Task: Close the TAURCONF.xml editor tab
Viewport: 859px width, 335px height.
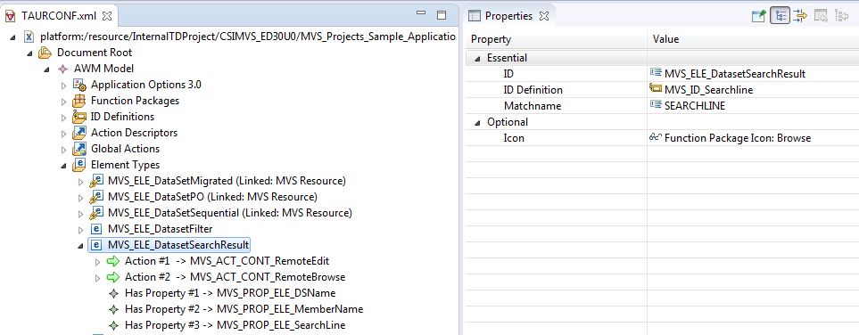Action: 107,16
